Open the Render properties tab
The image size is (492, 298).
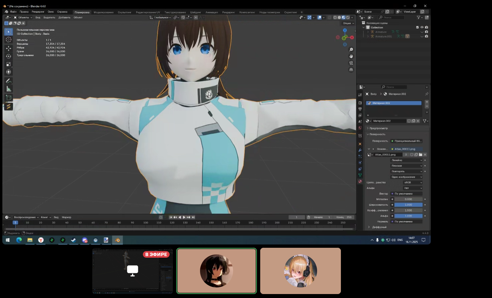360,103
